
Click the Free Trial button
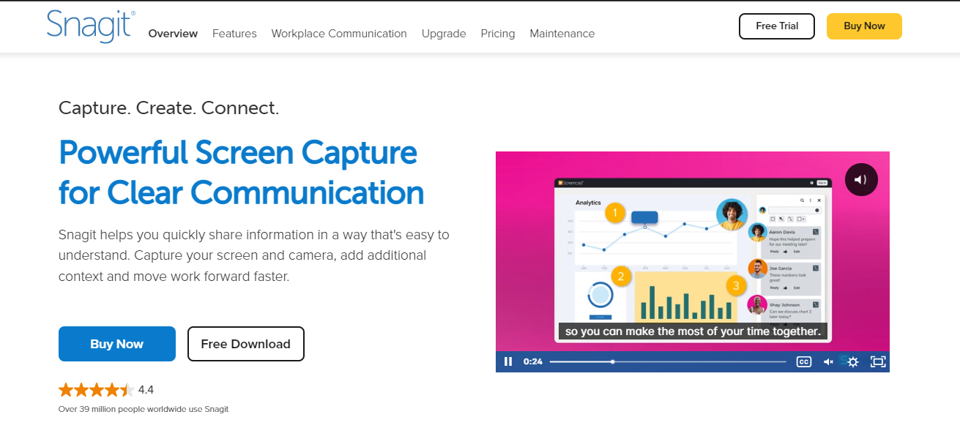777,26
